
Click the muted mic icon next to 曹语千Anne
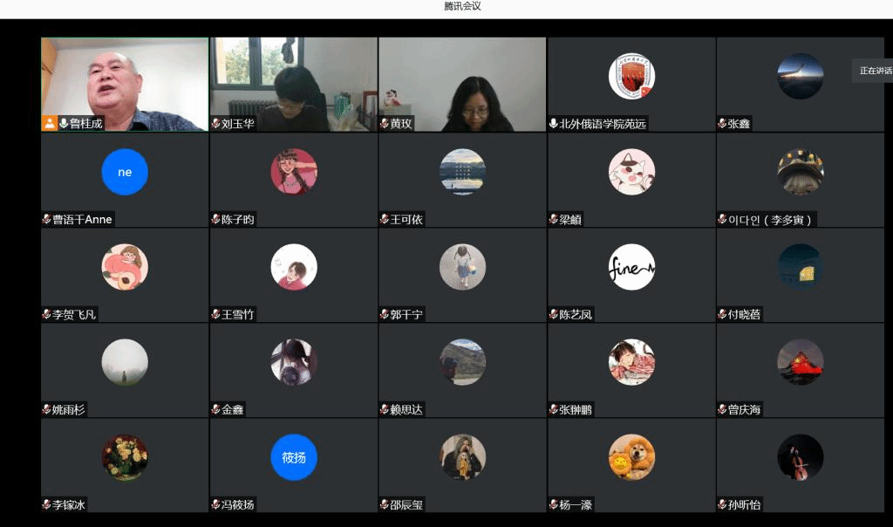pyautogui.click(x=47, y=219)
